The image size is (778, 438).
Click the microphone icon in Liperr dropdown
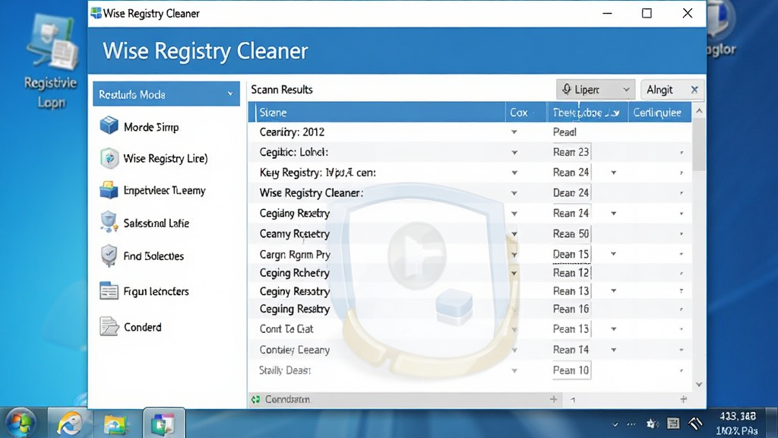pos(567,89)
